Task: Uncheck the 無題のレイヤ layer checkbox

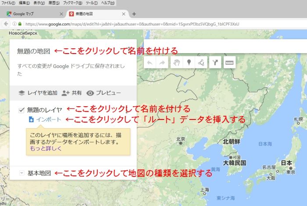Action: [21, 110]
